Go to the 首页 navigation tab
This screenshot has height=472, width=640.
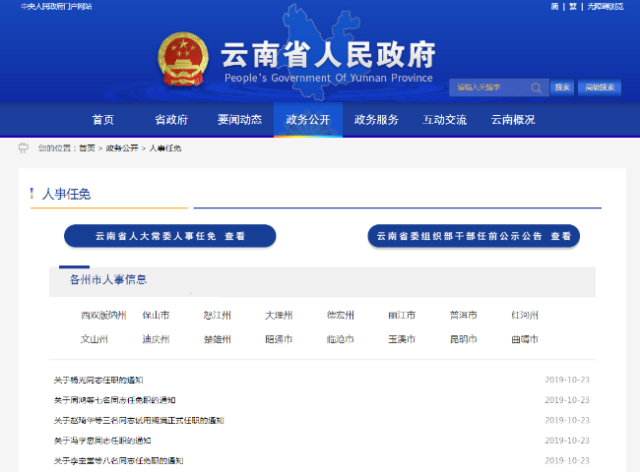[x=102, y=120]
